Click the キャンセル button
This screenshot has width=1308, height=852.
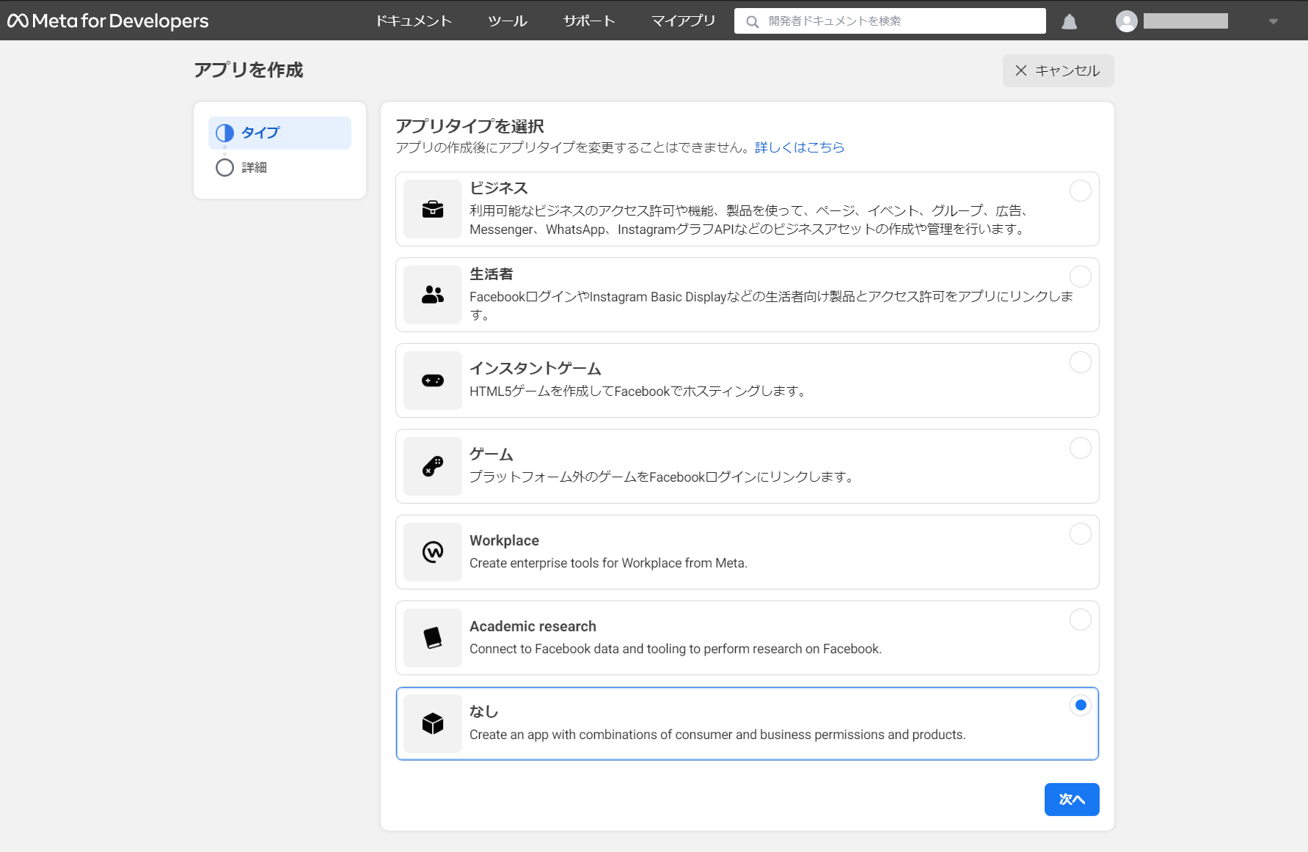1058,70
